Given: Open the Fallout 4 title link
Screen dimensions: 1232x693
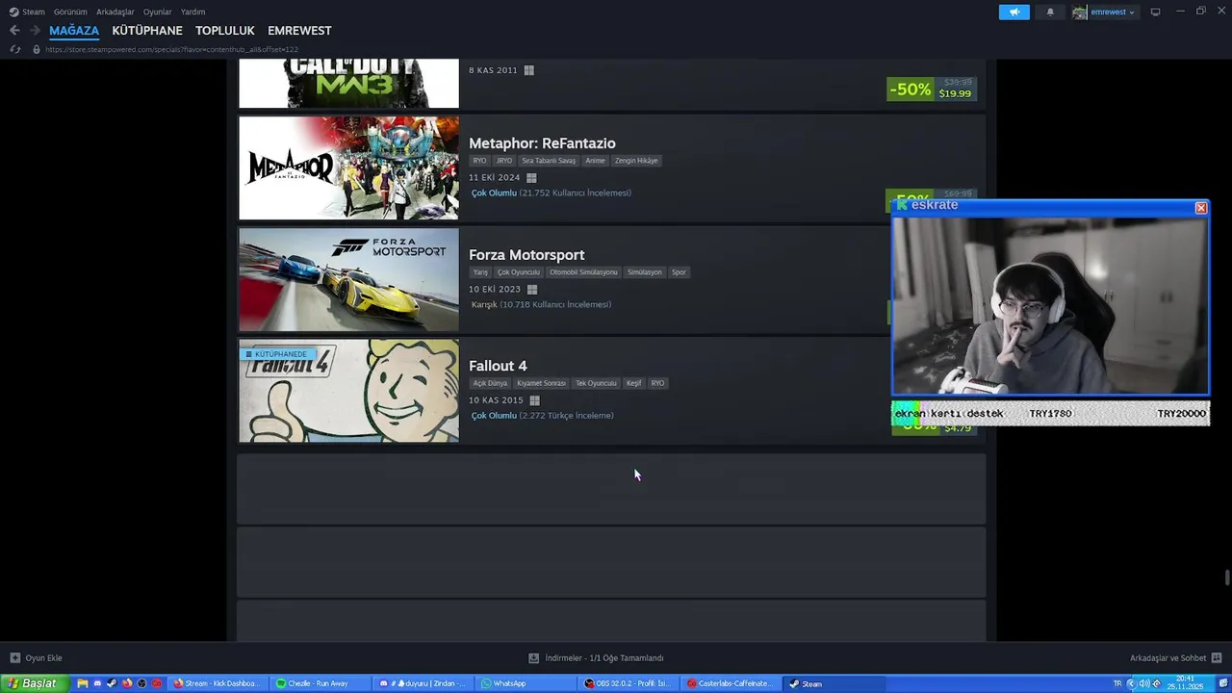Looking at the screenshot, I should (498, 366).
